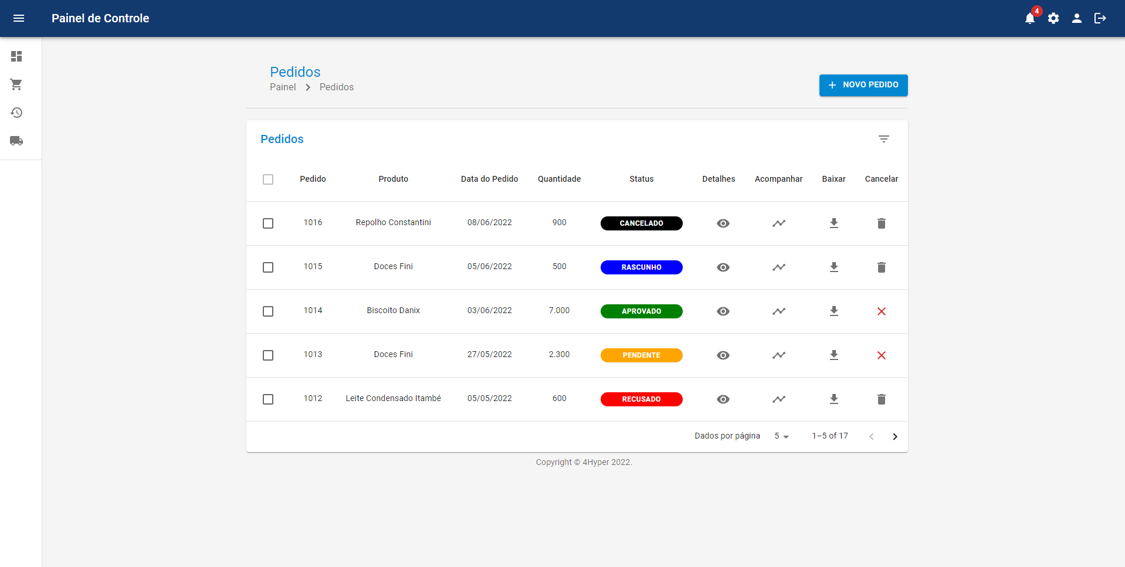Expand the hamburger menu in header

tap(19, 18)
